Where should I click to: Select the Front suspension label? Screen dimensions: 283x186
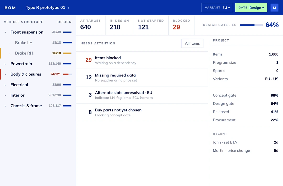coord(27,32)
